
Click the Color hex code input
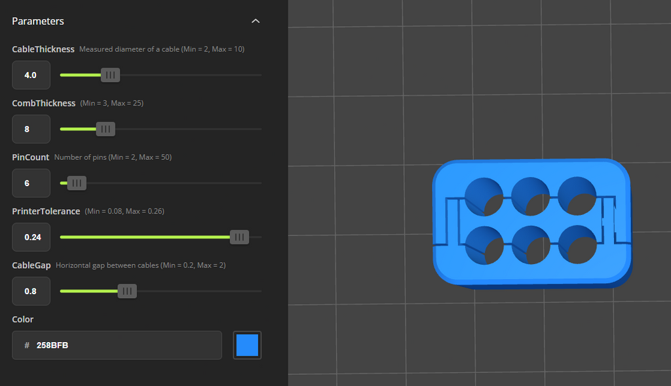pyautogui.click(x=117, y=345)
